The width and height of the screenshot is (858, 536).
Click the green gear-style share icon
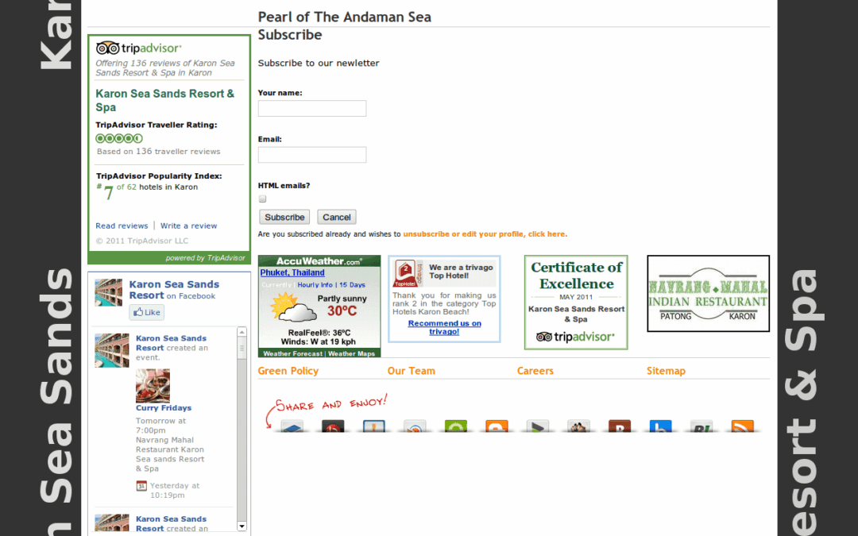(x=456, y=426)
